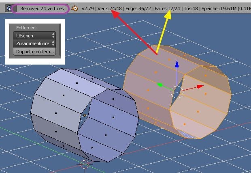The height and width of the screenshot is (173, 251).
Task: Click the Verts:24/48 statistic
Action: pos(110,9)
